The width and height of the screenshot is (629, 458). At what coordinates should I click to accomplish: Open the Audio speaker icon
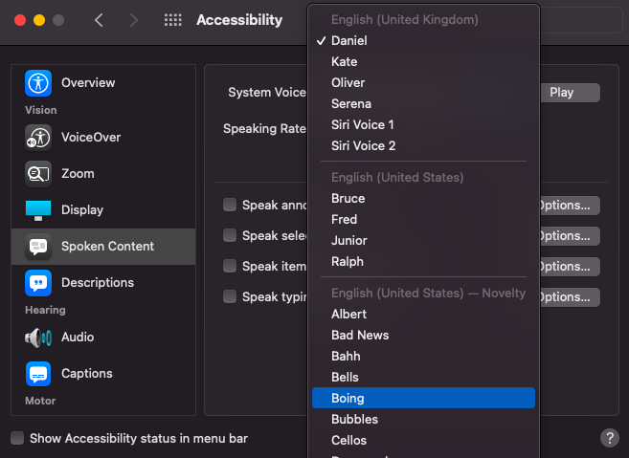38,338
